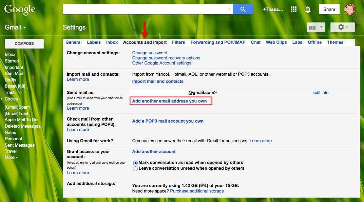
Task: Click Add another email address you own
Action: [x=170, y=101]
